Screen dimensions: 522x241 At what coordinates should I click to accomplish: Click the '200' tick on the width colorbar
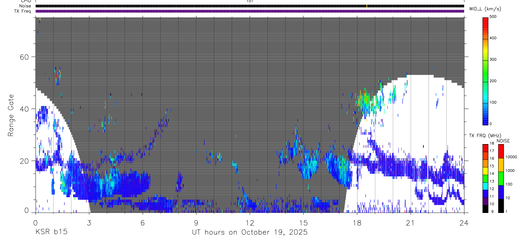click(x=494, y=81)
